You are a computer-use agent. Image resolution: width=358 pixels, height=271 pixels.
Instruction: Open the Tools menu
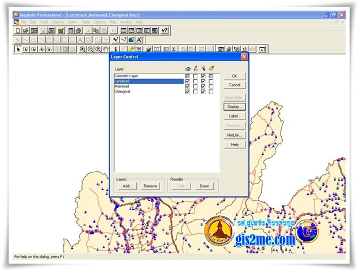tap(44, 22)
